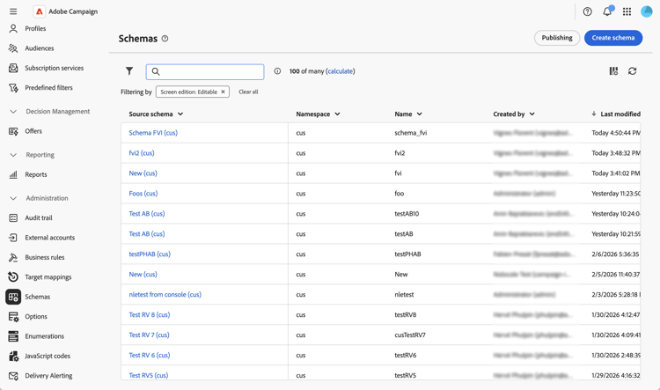This screenshot has height=390, width=660.
Task: Open column configuration icon
Action: (x=613, y=71)
